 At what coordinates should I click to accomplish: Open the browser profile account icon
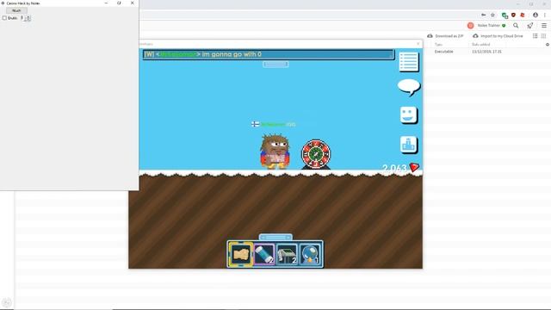click(x=536, y=15)
